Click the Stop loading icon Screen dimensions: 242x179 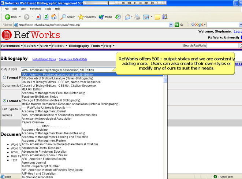[38, 17]
